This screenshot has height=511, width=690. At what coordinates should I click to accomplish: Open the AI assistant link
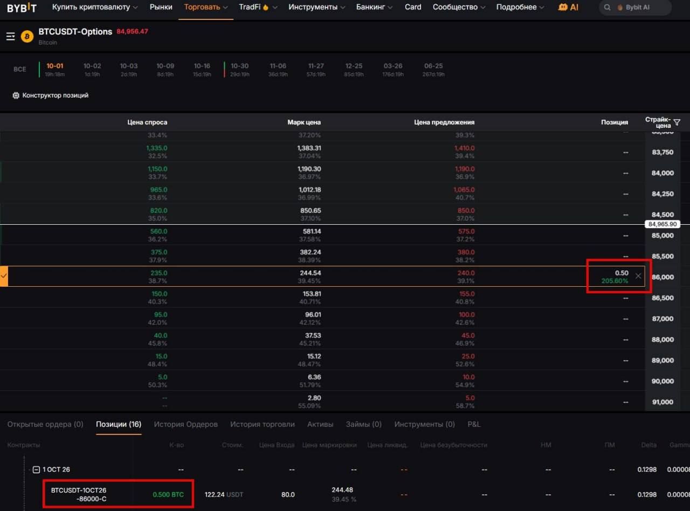coord(568,8)
